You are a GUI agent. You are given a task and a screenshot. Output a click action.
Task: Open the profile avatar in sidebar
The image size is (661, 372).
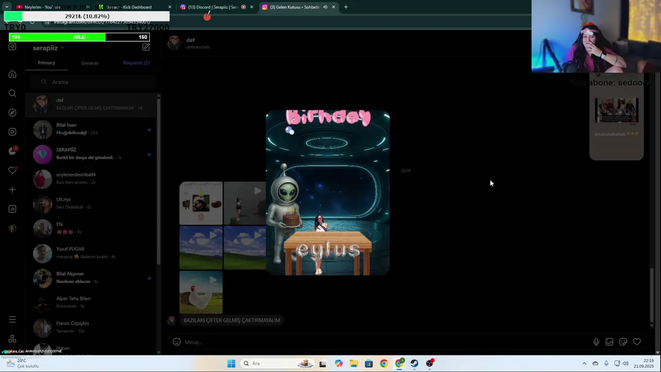pyautogui.click(x=12, y=228)
